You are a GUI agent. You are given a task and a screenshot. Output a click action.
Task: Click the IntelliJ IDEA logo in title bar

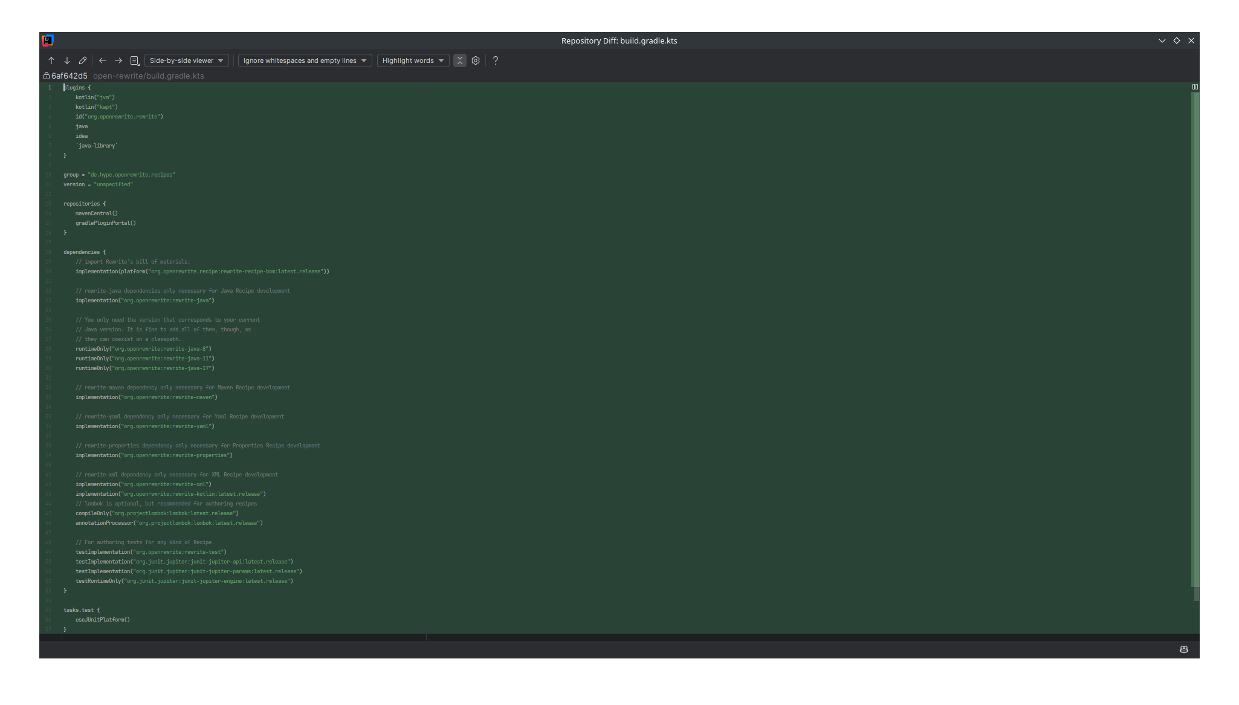[x=48, y=41]
